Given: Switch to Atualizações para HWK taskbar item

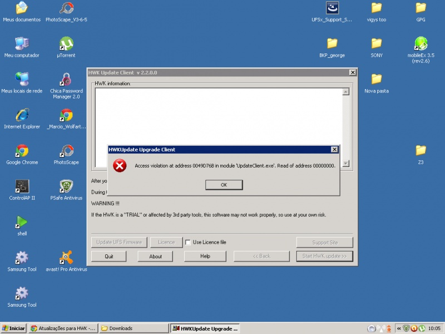Looking at the screenshot, I should (x=63, y=328).
